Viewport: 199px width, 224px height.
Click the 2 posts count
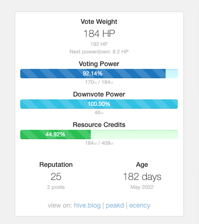[x=56, y=187]
